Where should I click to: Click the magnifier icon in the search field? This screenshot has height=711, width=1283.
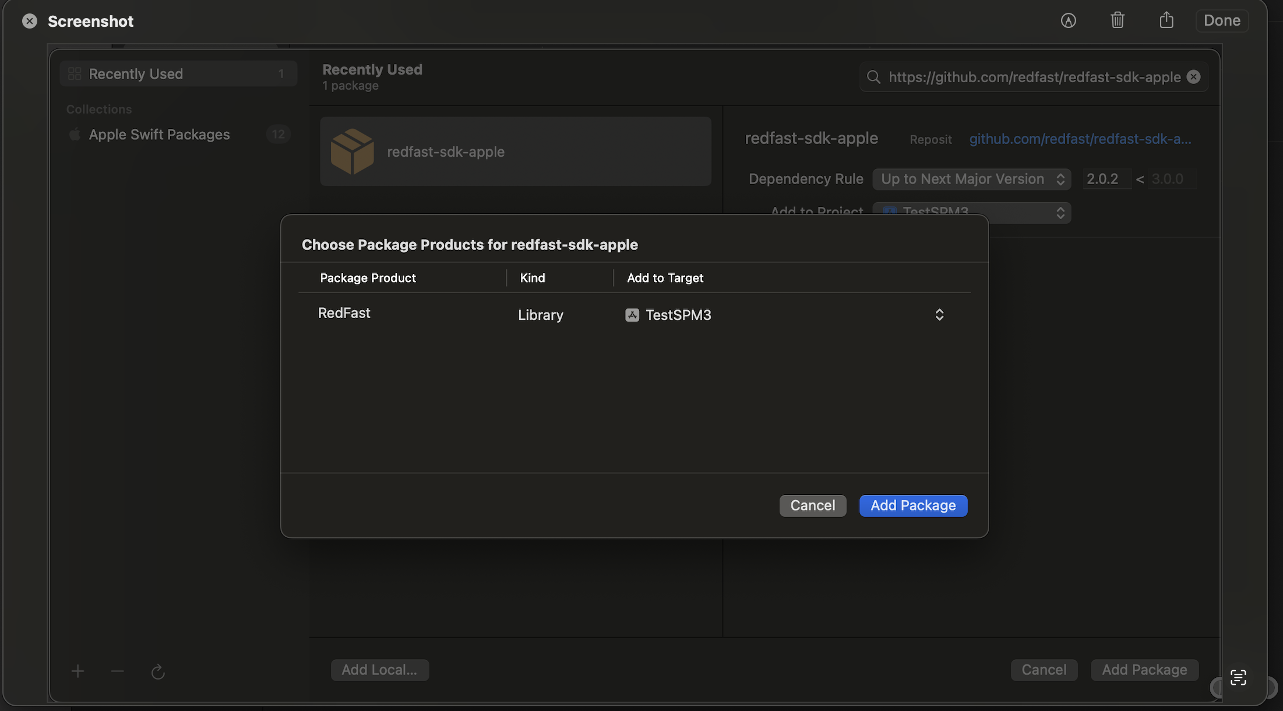click(873, 77)
